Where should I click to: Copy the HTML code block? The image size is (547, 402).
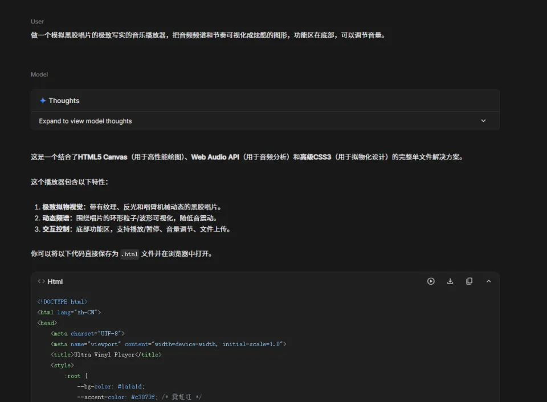[469, 281]
